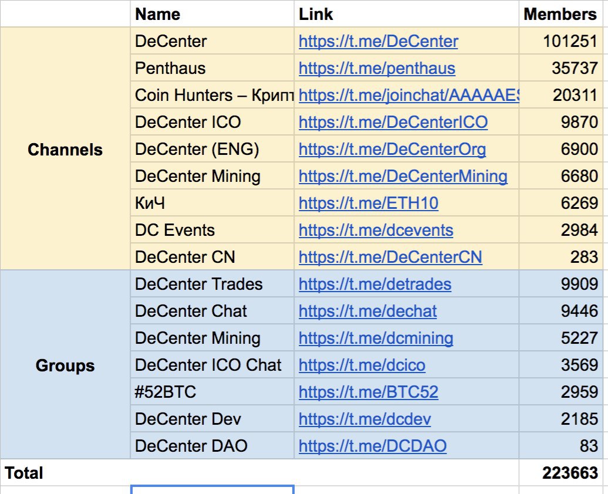Visit the https://t.me/DeCenterCN link
Screen dimensions: 608x494
[390, 257]
